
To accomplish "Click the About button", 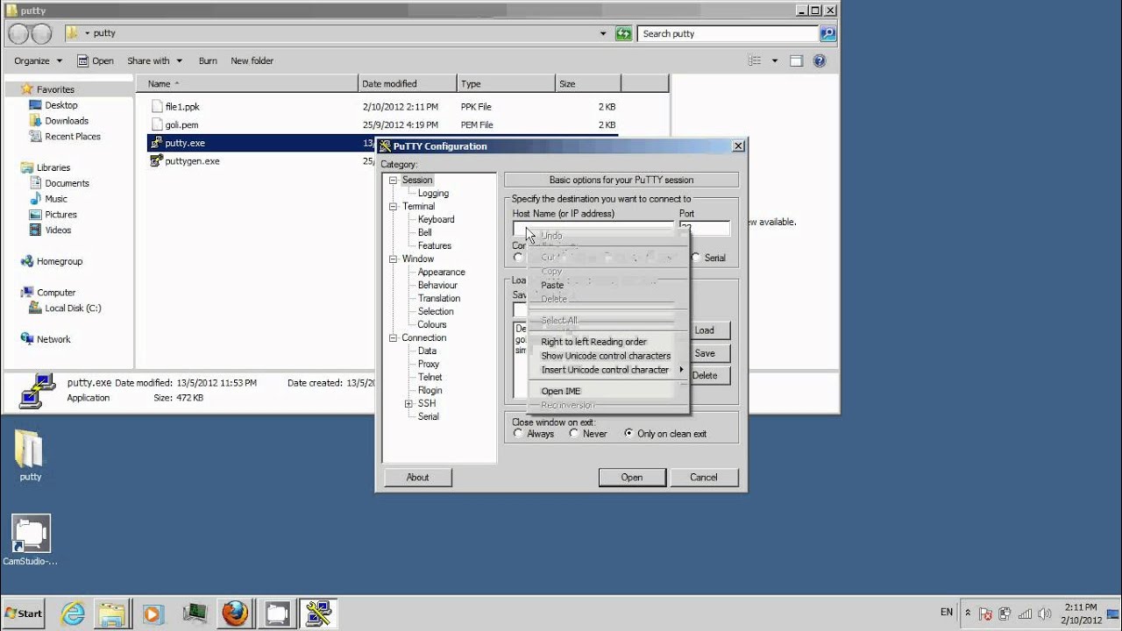I will [418, 477].
